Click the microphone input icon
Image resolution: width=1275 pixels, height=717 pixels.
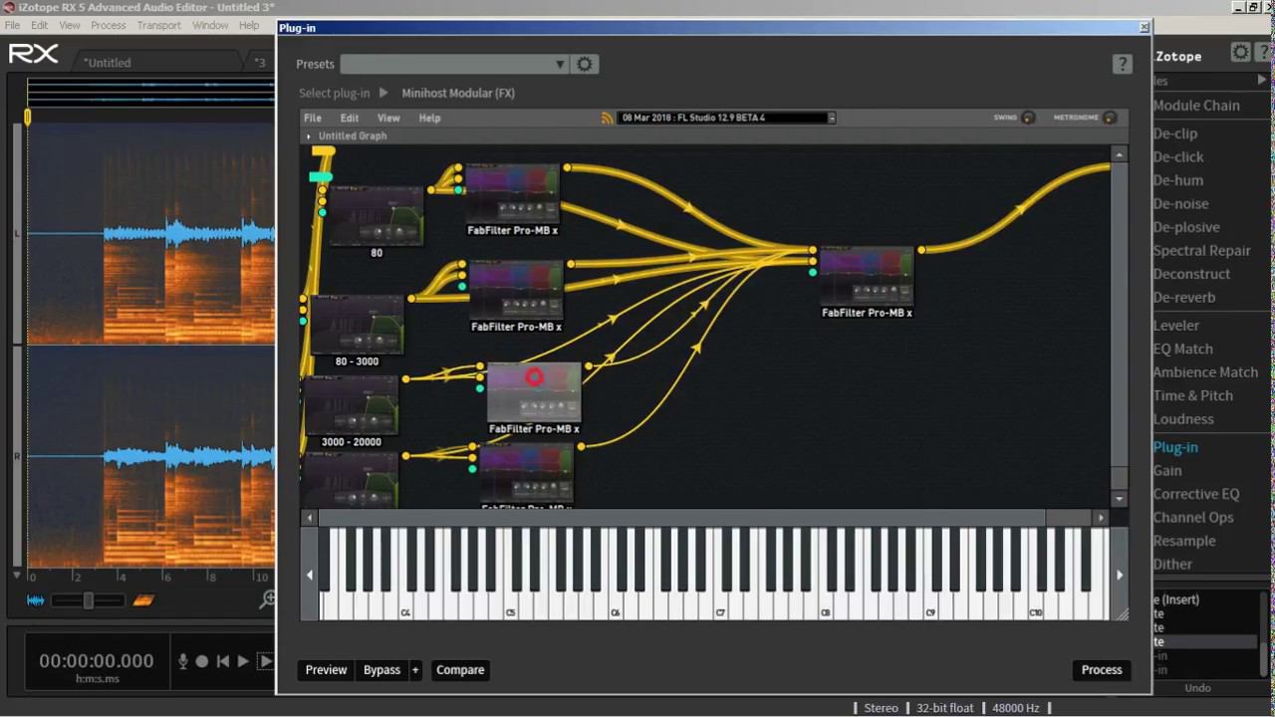coord(182,661)
